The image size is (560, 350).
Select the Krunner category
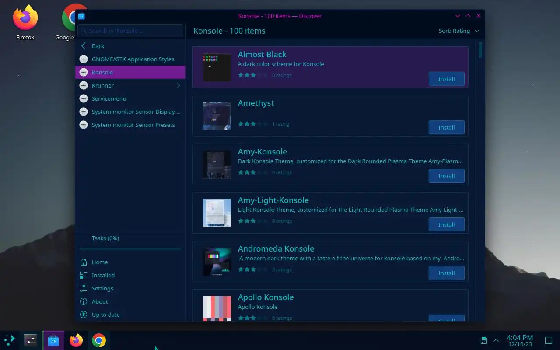coord(130,85)
